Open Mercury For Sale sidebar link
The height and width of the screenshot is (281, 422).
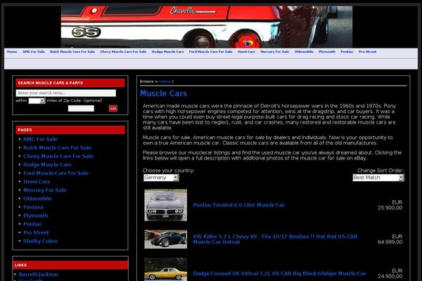(45, 190)
